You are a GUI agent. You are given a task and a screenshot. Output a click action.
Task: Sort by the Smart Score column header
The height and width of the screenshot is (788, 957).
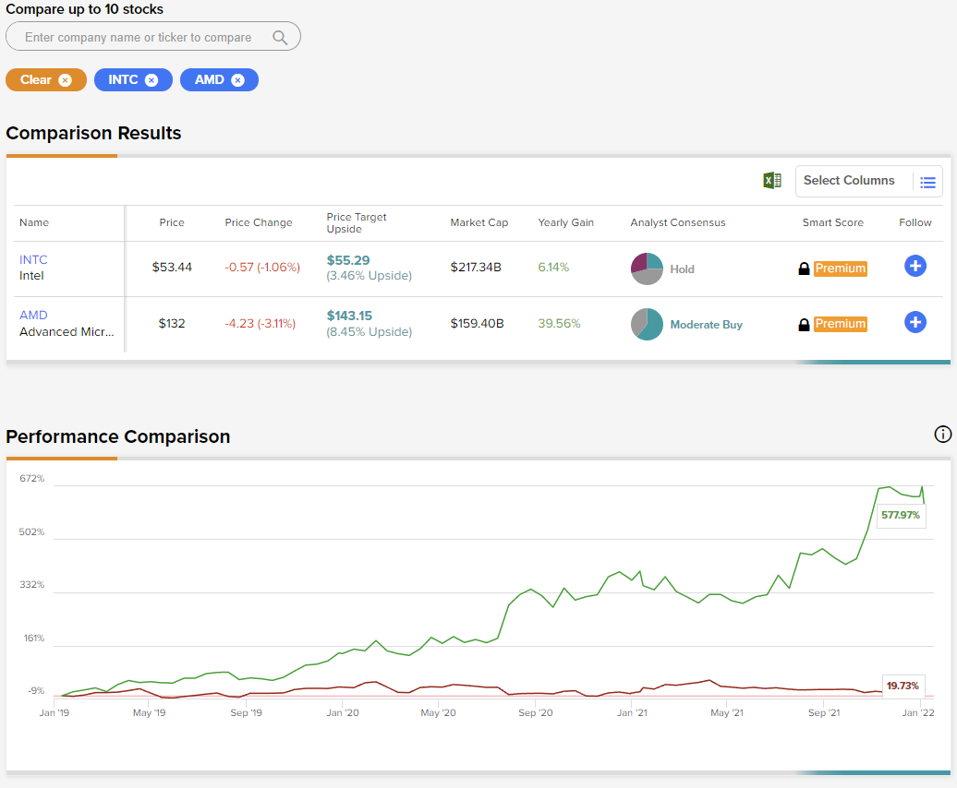tap(832, 222)
